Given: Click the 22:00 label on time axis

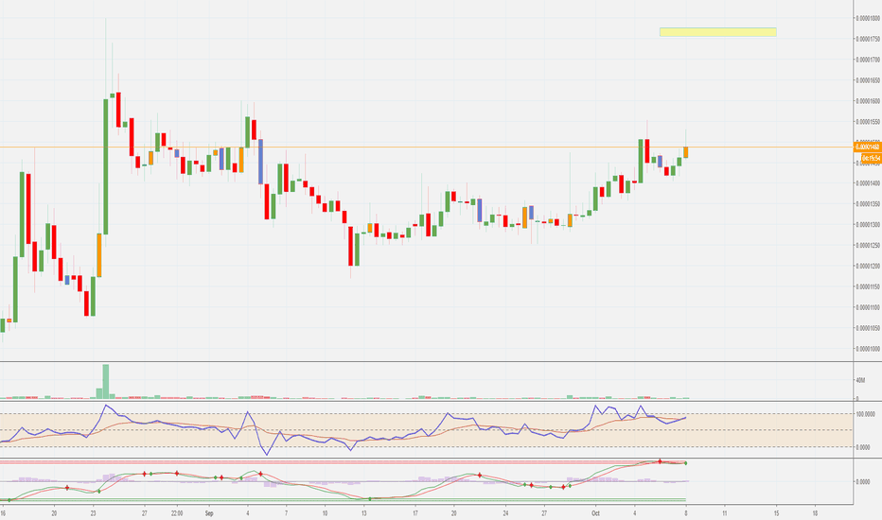Looking at the screenshot, I should pos(177,513).
